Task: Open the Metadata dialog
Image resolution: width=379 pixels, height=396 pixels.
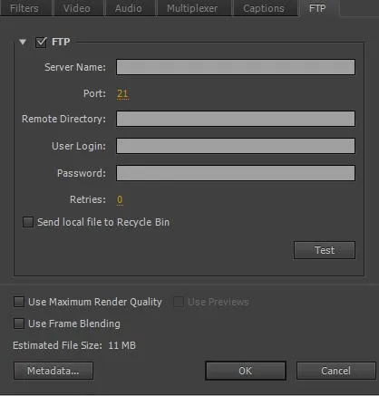Action: pos(53,371)
